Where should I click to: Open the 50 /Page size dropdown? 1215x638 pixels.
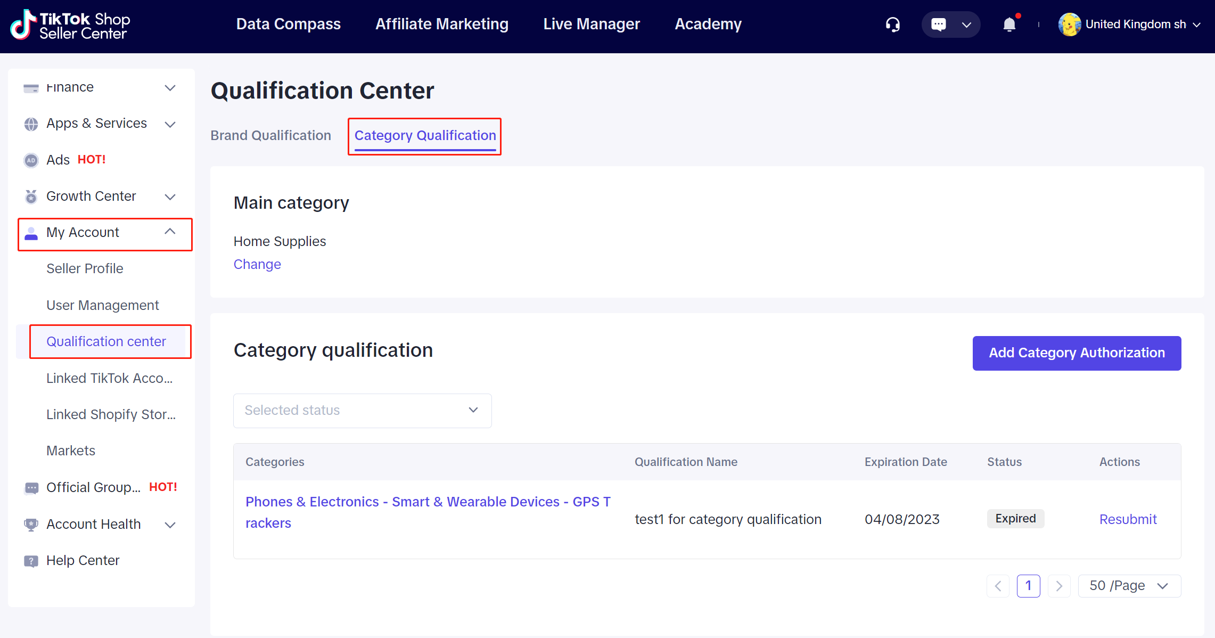tap(1129, 586)
